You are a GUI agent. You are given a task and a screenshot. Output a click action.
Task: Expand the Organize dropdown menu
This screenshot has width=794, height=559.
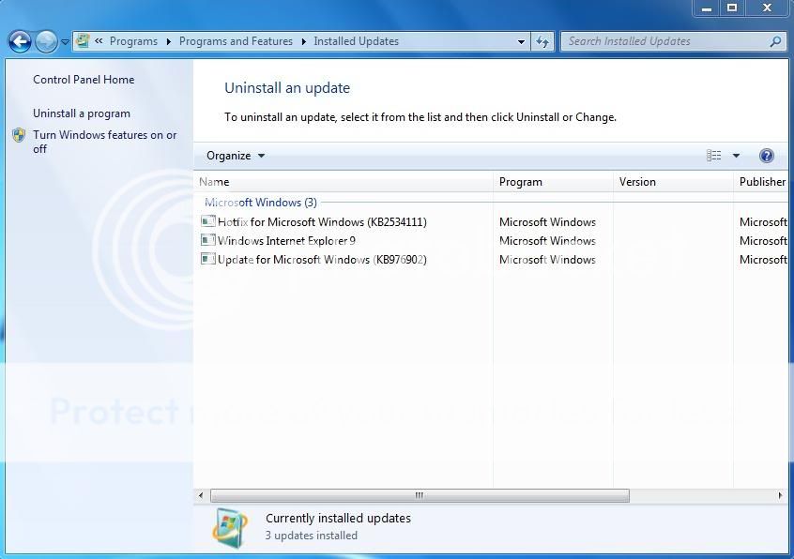pos(236,156)
